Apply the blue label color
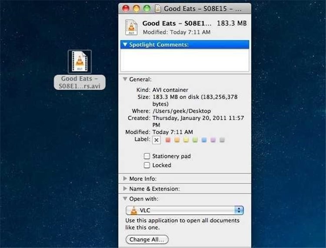The height and width of the screenshot is (248, 326). [204, 140]
